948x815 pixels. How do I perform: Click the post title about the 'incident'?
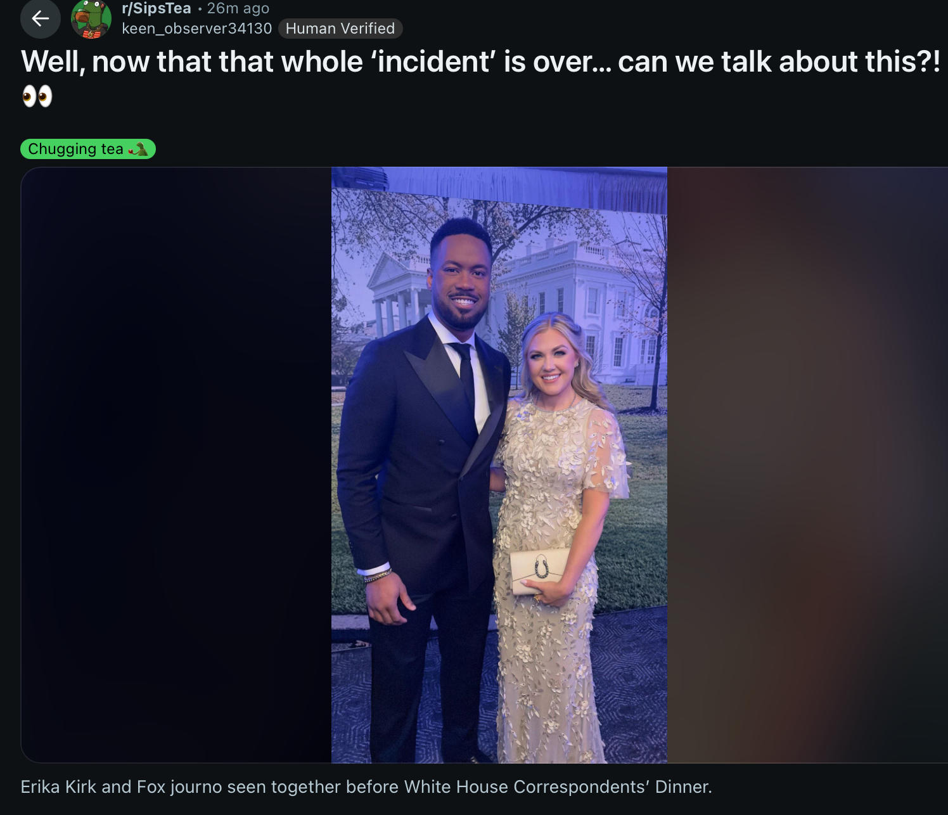tap(481, 62)
